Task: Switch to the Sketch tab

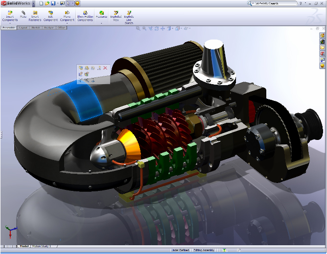Action: pyautogui.click(x=36, y=28)
